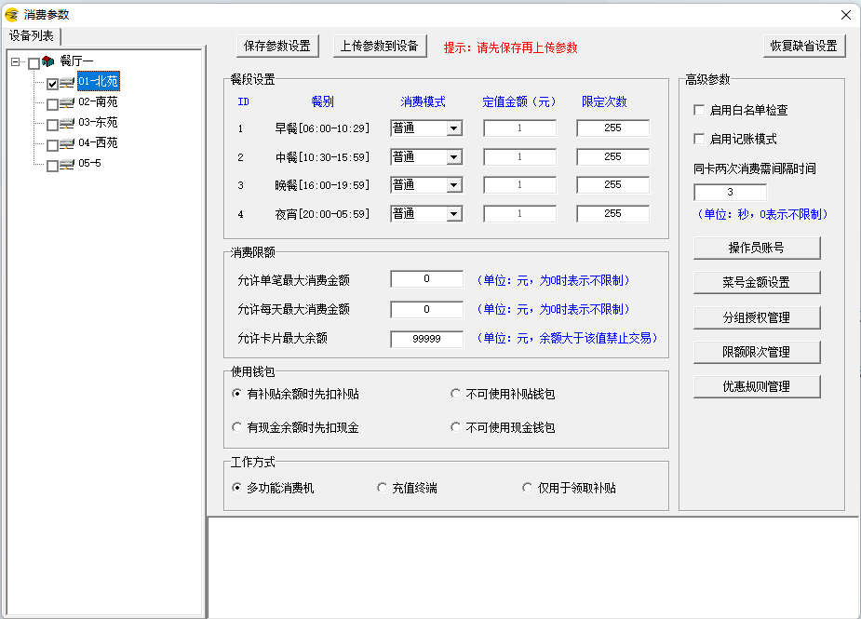Click the 消费参数 window title icon
This screenshot has width=861, height=619.
(x=11, y=14)
